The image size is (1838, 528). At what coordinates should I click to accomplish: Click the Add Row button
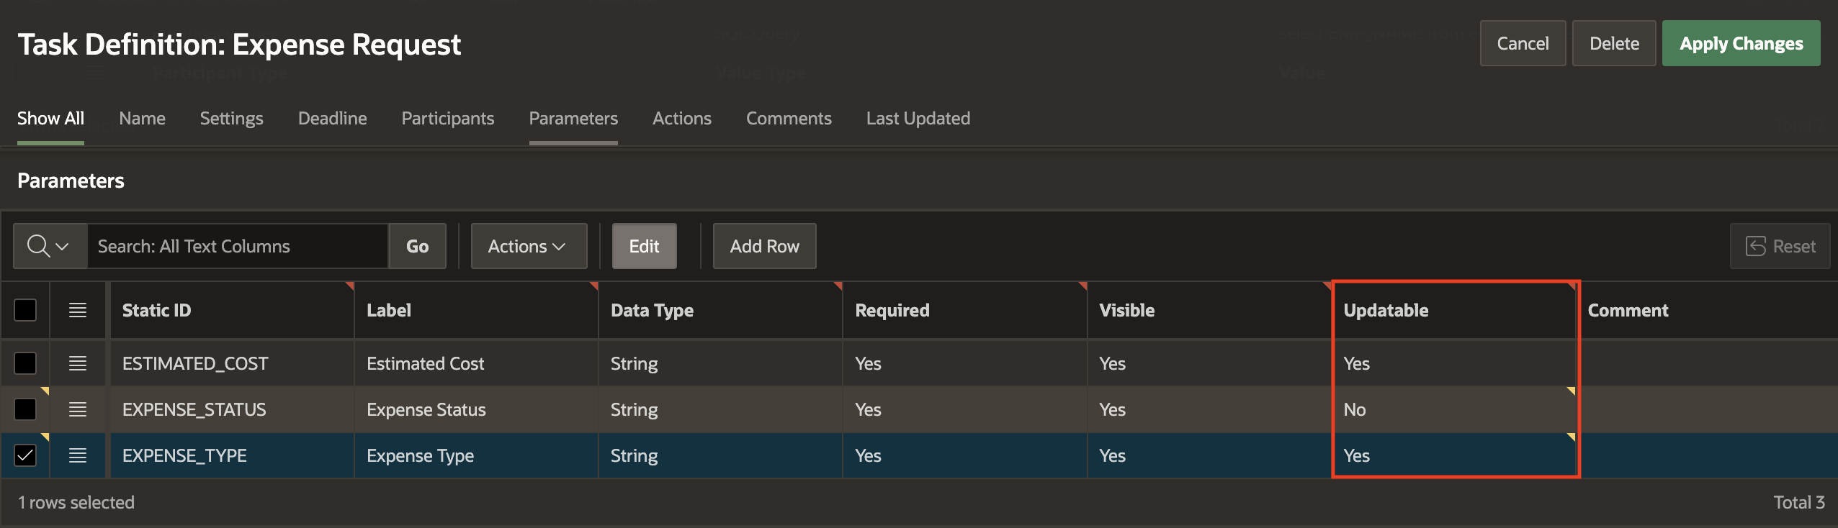pyautogui.click(x=764, y=246)
